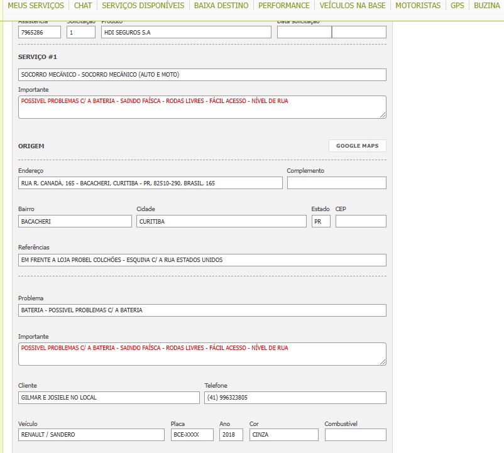Click the Bairro field containing BACACHERI
The width and height of the screenshot is (504, 453).
[75, 222]
